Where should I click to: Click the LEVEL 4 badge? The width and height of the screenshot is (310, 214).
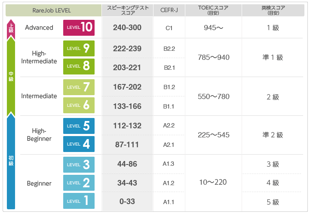click(79, 144)
